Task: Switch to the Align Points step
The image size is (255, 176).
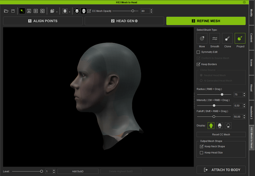Action: point(43,21)
